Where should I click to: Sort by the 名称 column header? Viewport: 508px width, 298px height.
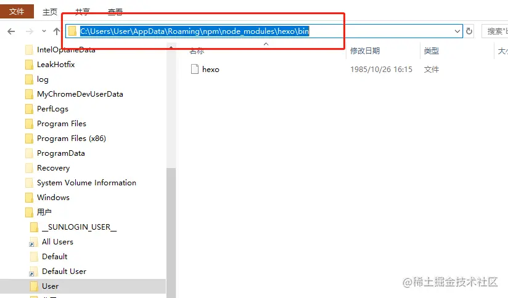point(197,51)
